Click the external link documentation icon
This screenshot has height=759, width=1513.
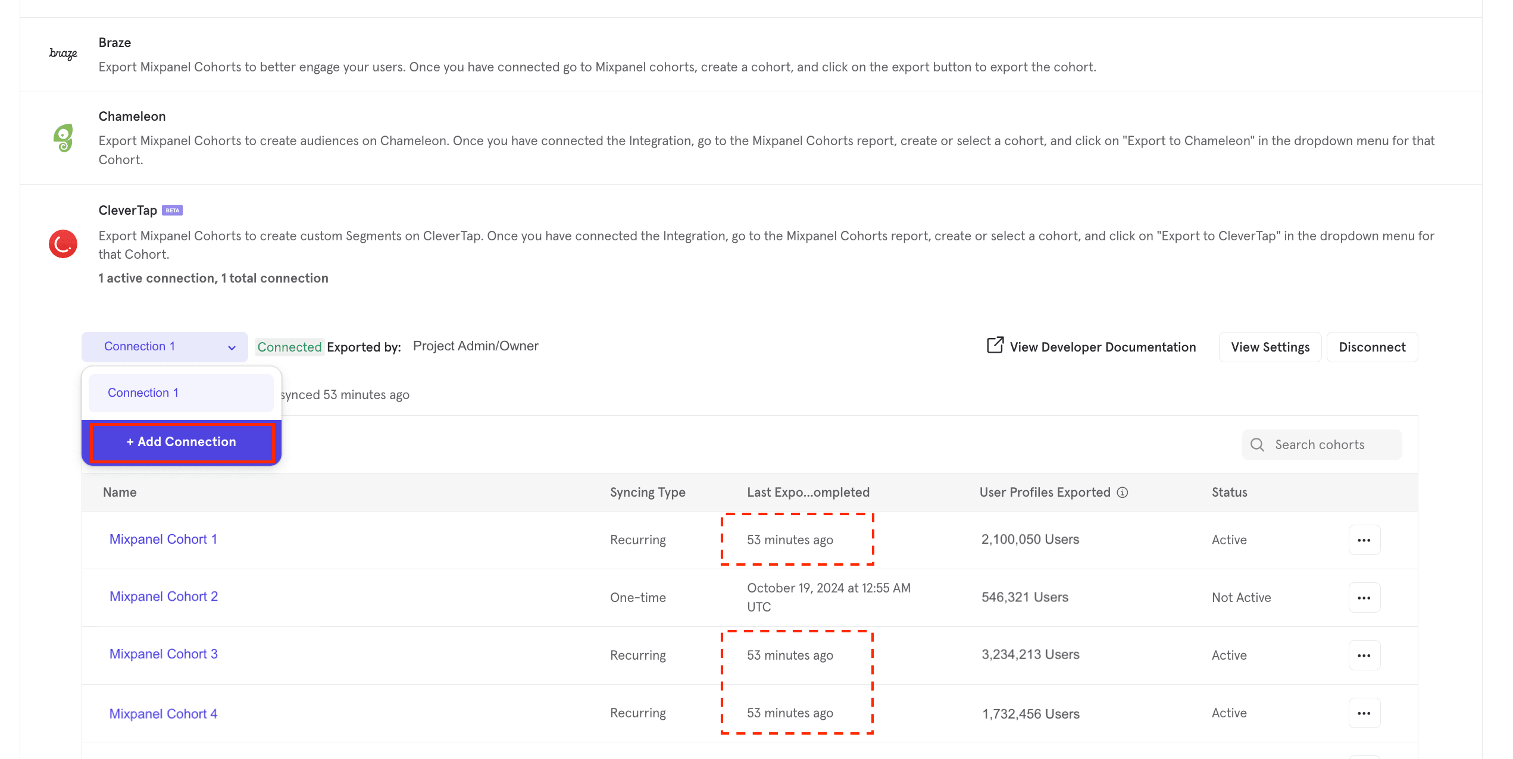[x=995, y=346]
